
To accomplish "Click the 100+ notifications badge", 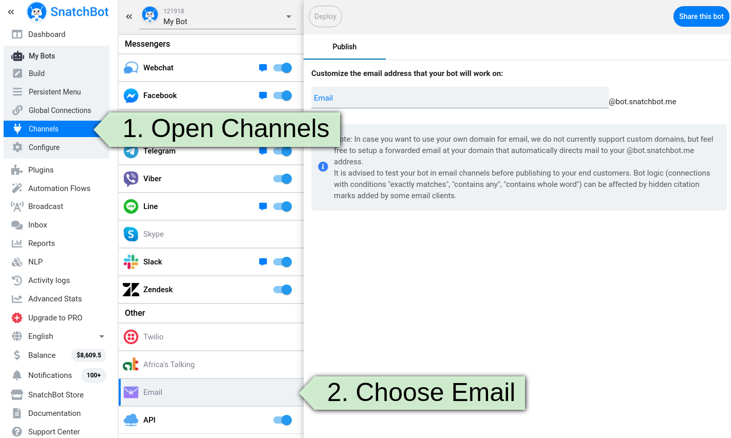I will 93,375.
